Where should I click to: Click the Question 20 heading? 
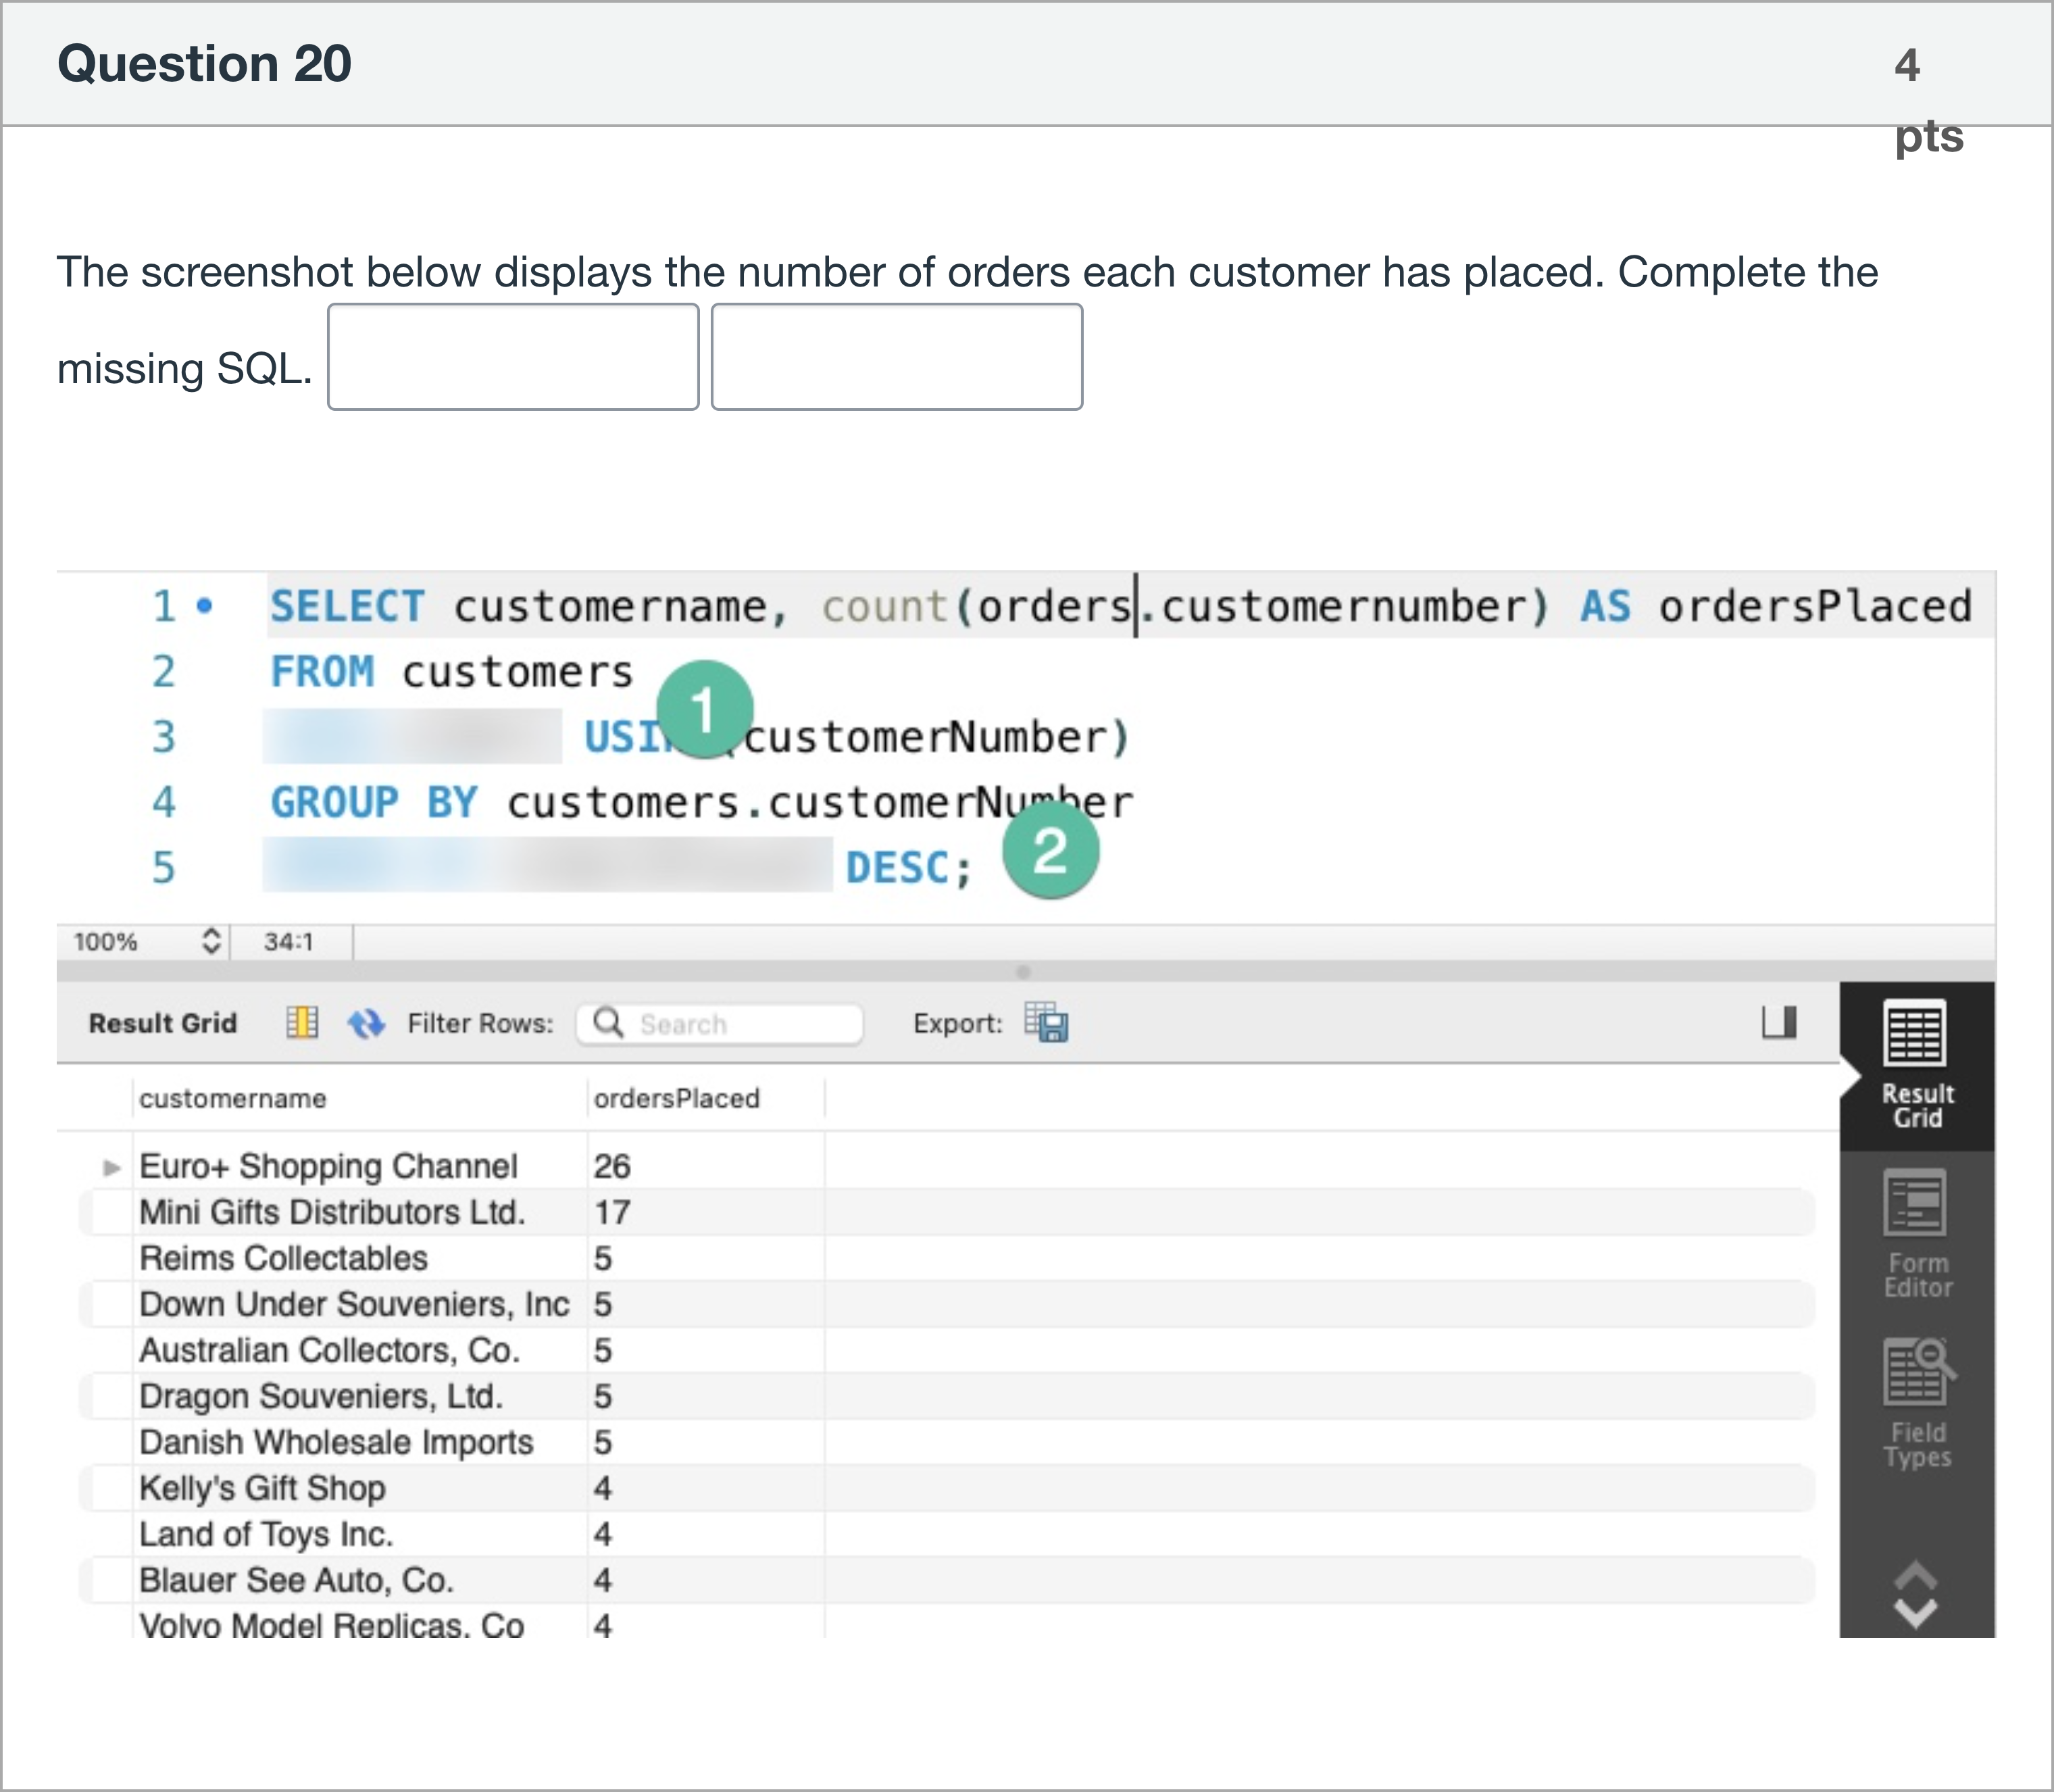[x=205, y=63]
